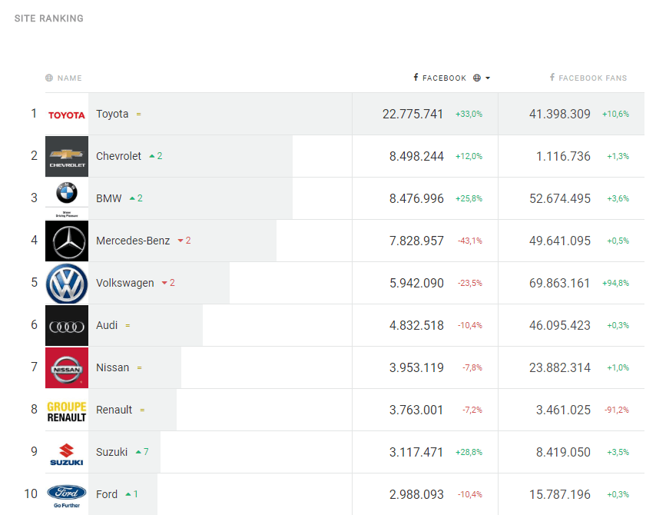This screenshot has width=656, height=515.
Task: Click Audi's fan count 46.095.423
Action: [560, 325]
